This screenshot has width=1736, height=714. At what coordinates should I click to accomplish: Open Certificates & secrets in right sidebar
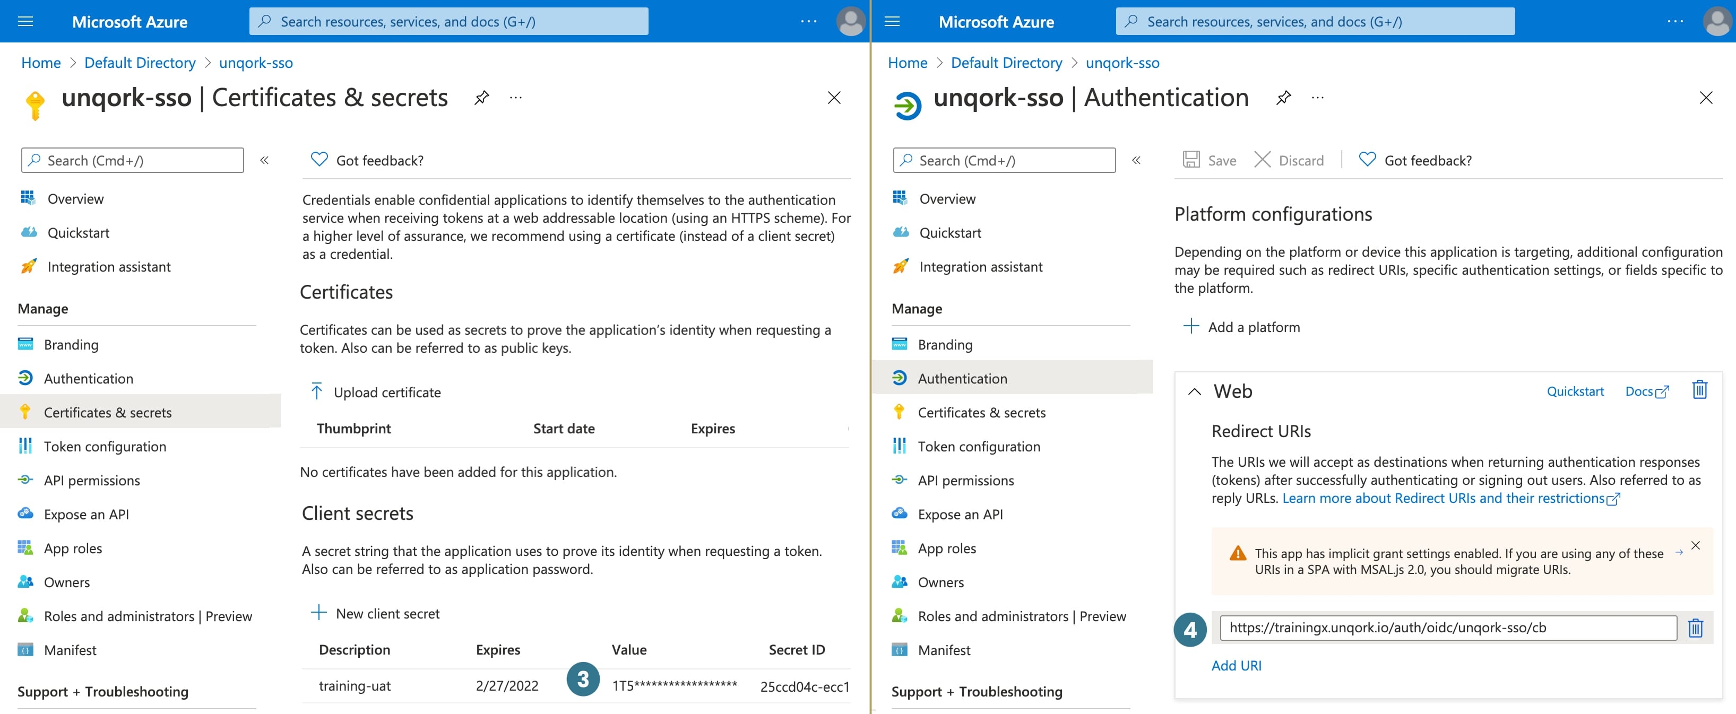(982, 412)
